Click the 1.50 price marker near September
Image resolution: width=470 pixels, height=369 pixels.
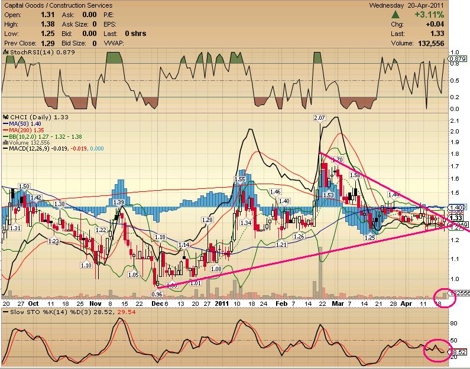click(24, 187)
